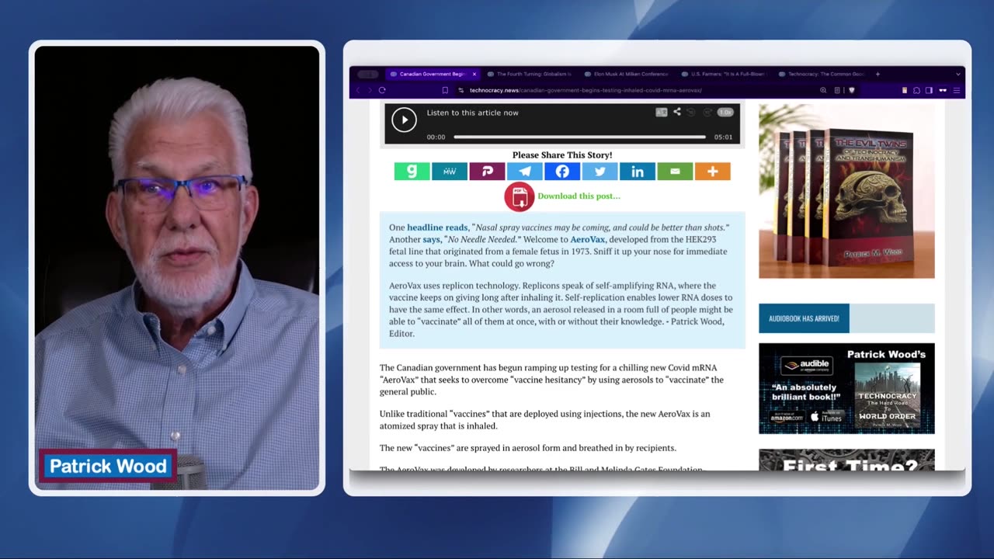Open the browser hamburger menu
Viewport: 994px width, 559px height.
[957, 90]
